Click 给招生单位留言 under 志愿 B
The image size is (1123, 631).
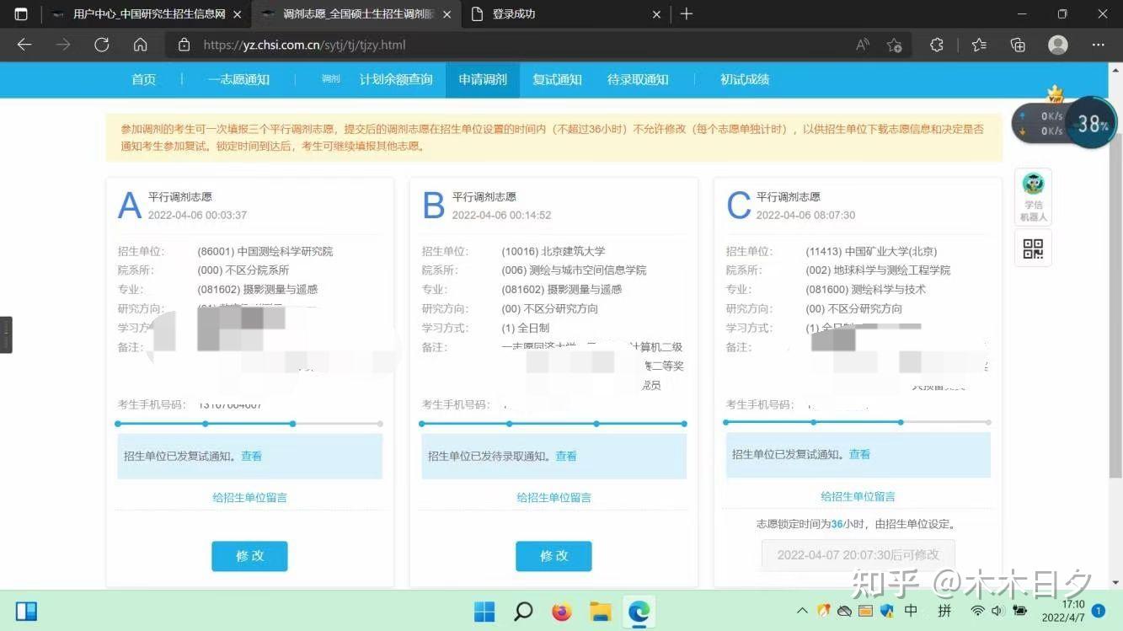click(x=553, y=497)
